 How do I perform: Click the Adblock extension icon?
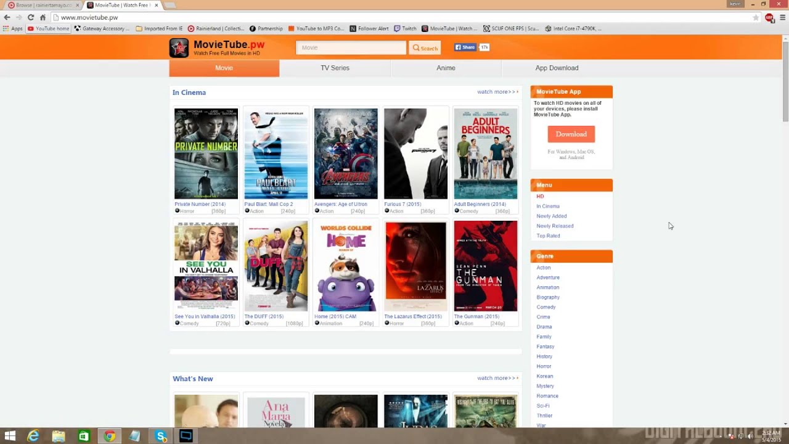coord(769,17)
